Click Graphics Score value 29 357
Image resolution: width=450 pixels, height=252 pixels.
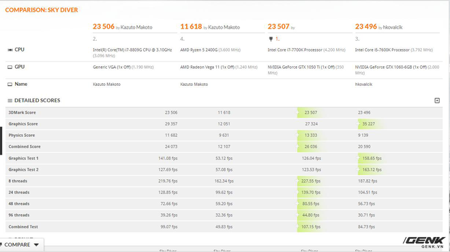171,124
